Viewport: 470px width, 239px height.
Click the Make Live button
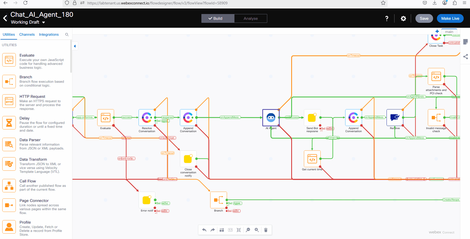[x=450, y=18]
